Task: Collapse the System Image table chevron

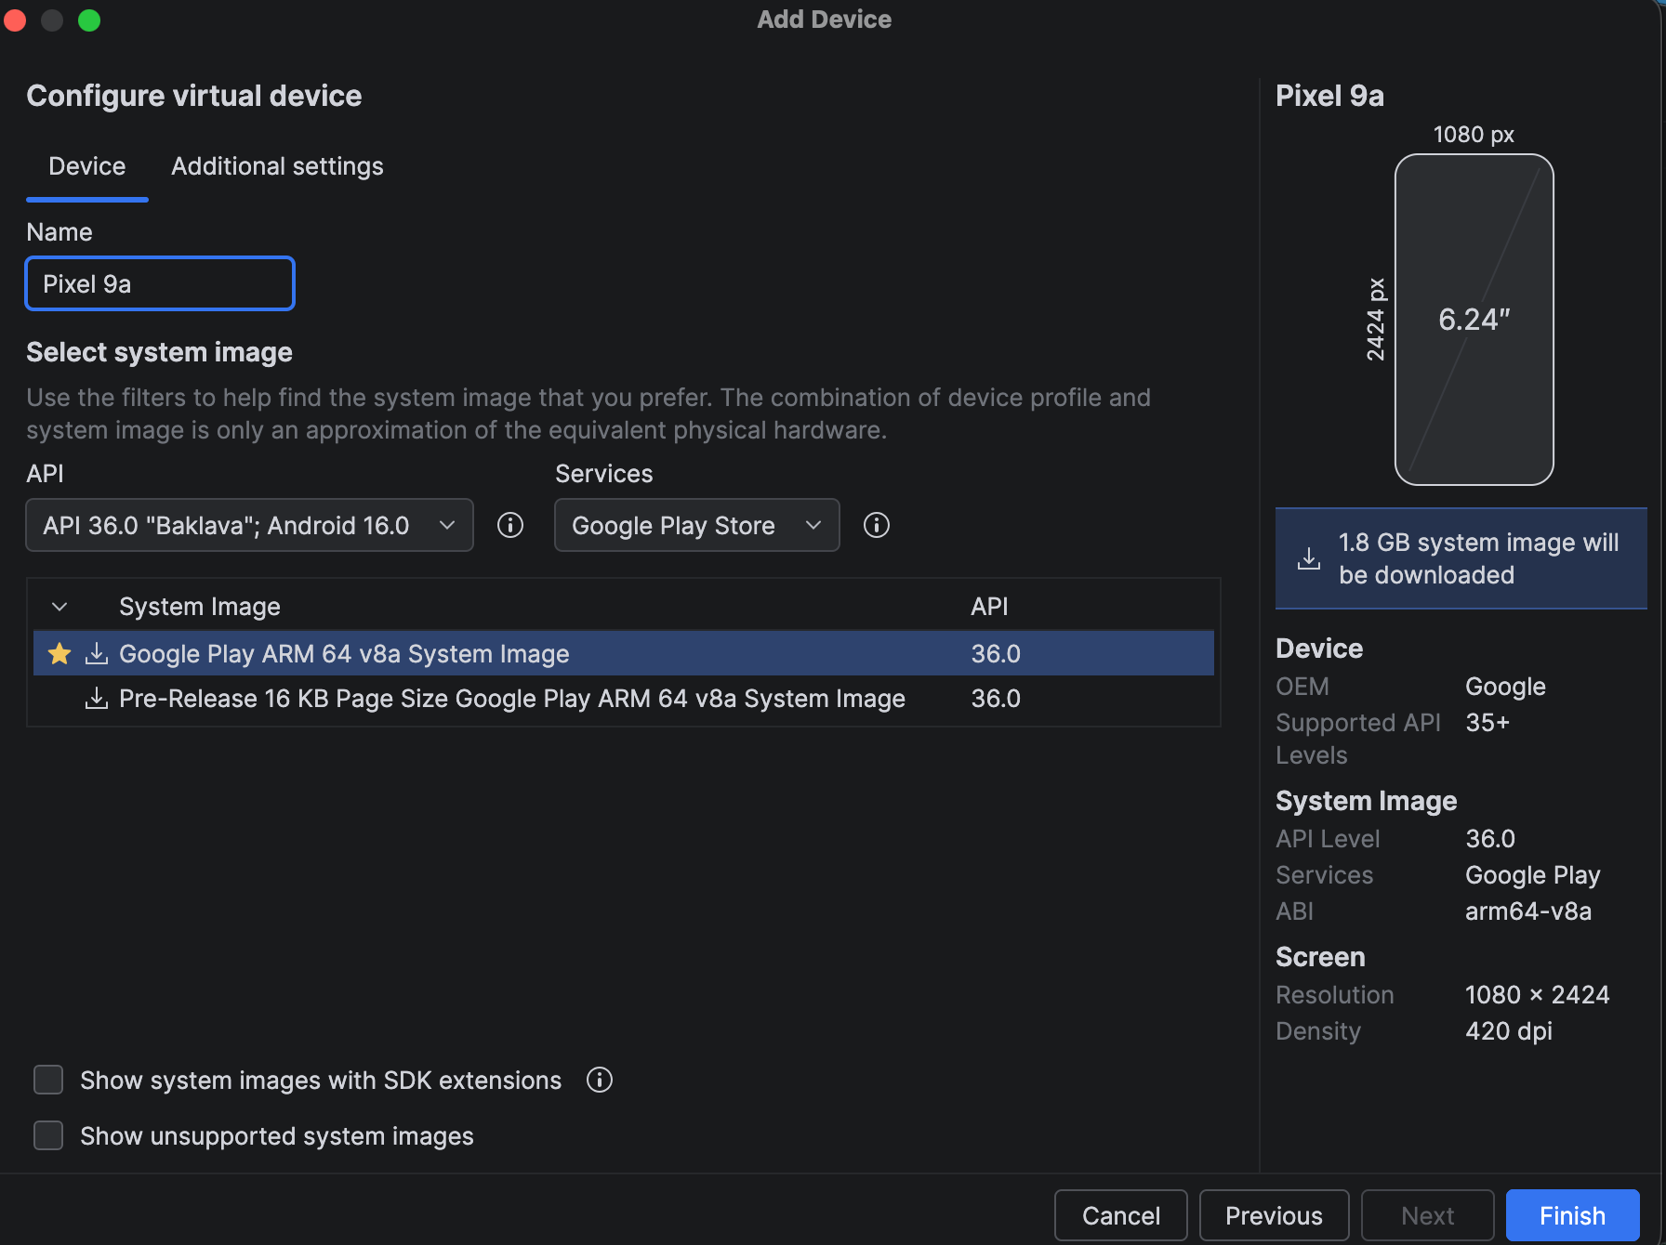Action: (59, 607)
